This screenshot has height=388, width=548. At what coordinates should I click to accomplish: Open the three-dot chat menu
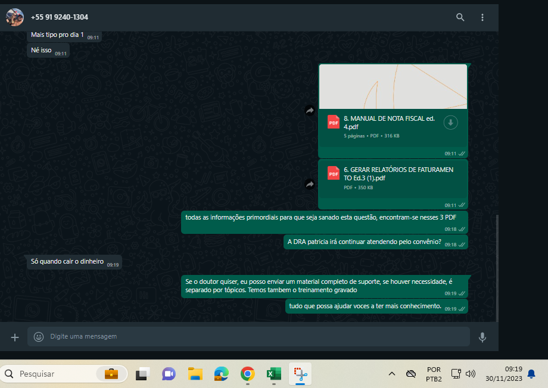coord(482,17)
